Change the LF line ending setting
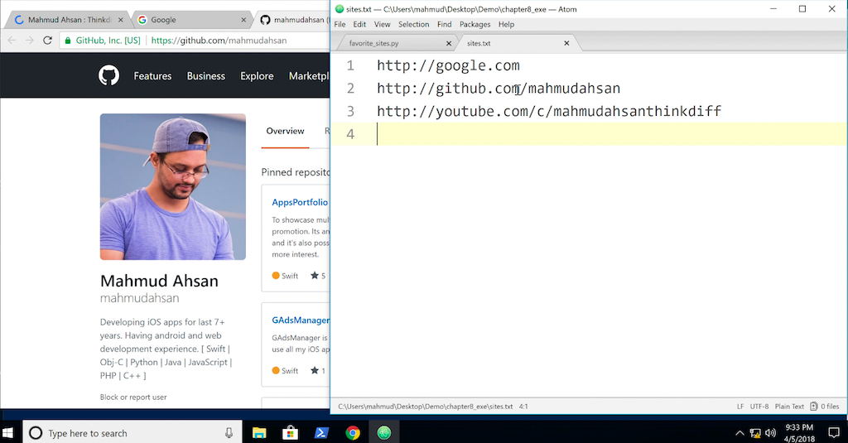The width and height of the screenshot is (848, 443). (740, 407)
